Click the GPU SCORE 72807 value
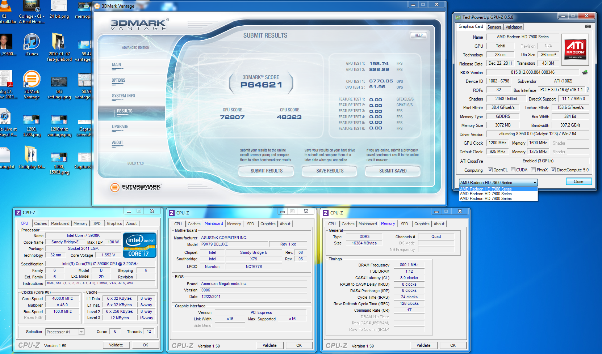Viewport: 602px width, 354px height. [x=232, y=117]
